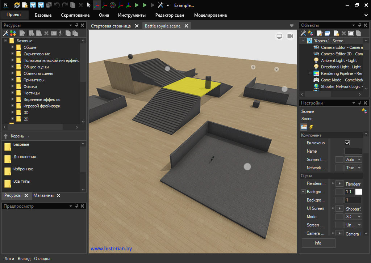Switch to the Стартовая страница tab
This screenshot has height=263, width=371.
coord(111,26)
